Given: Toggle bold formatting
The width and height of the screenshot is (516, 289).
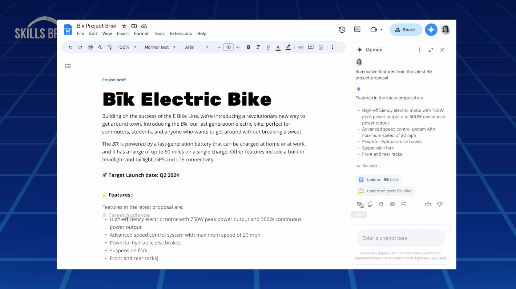Looking at the screenshot, I should tap(249, 47).
